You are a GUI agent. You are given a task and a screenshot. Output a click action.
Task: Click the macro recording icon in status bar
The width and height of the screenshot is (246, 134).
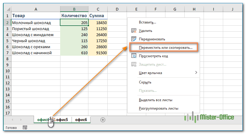pyautogui.click(x=25, y=128)
